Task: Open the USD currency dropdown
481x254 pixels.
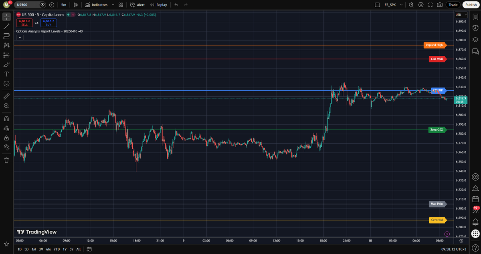Action: (460, 15)
